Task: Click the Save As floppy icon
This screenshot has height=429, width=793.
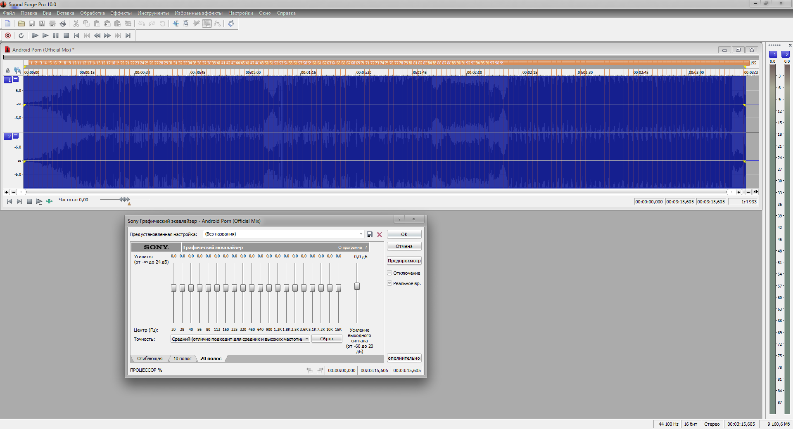Action: 42,24
